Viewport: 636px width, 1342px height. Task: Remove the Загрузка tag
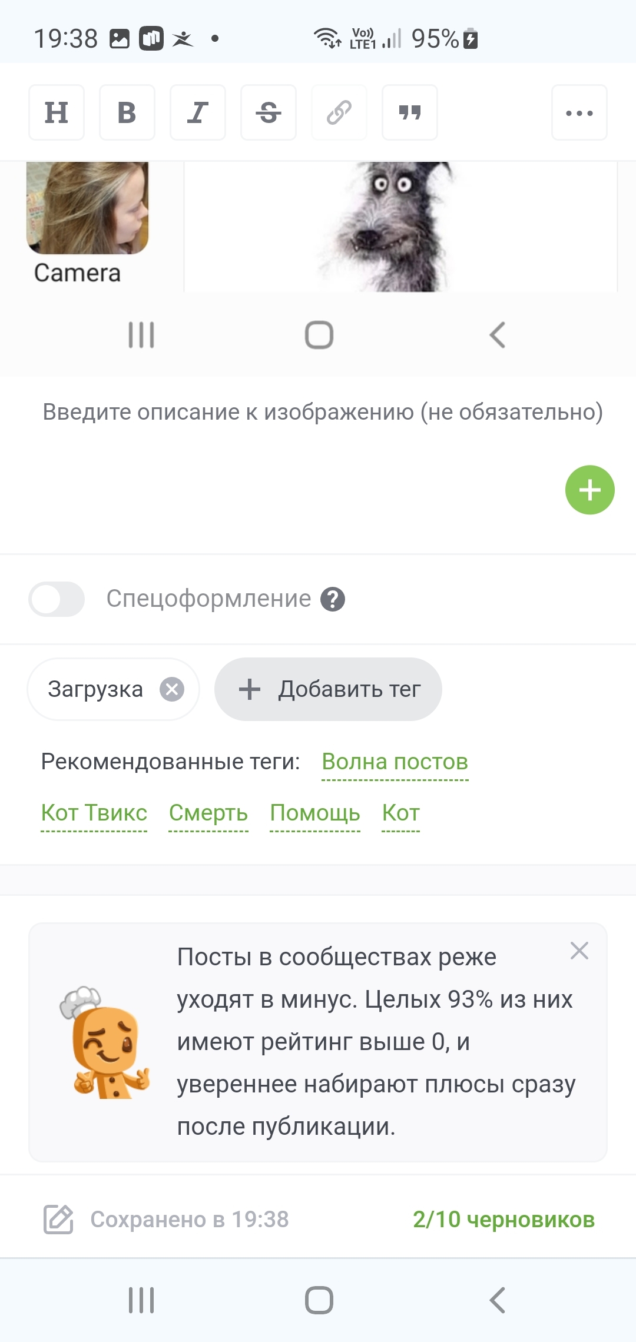coord(172,689)
